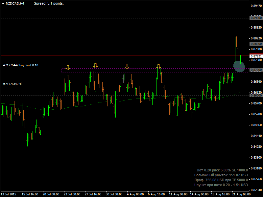Click the 0.85280 price scale value
263x197 pixels.
coord(256,114)
